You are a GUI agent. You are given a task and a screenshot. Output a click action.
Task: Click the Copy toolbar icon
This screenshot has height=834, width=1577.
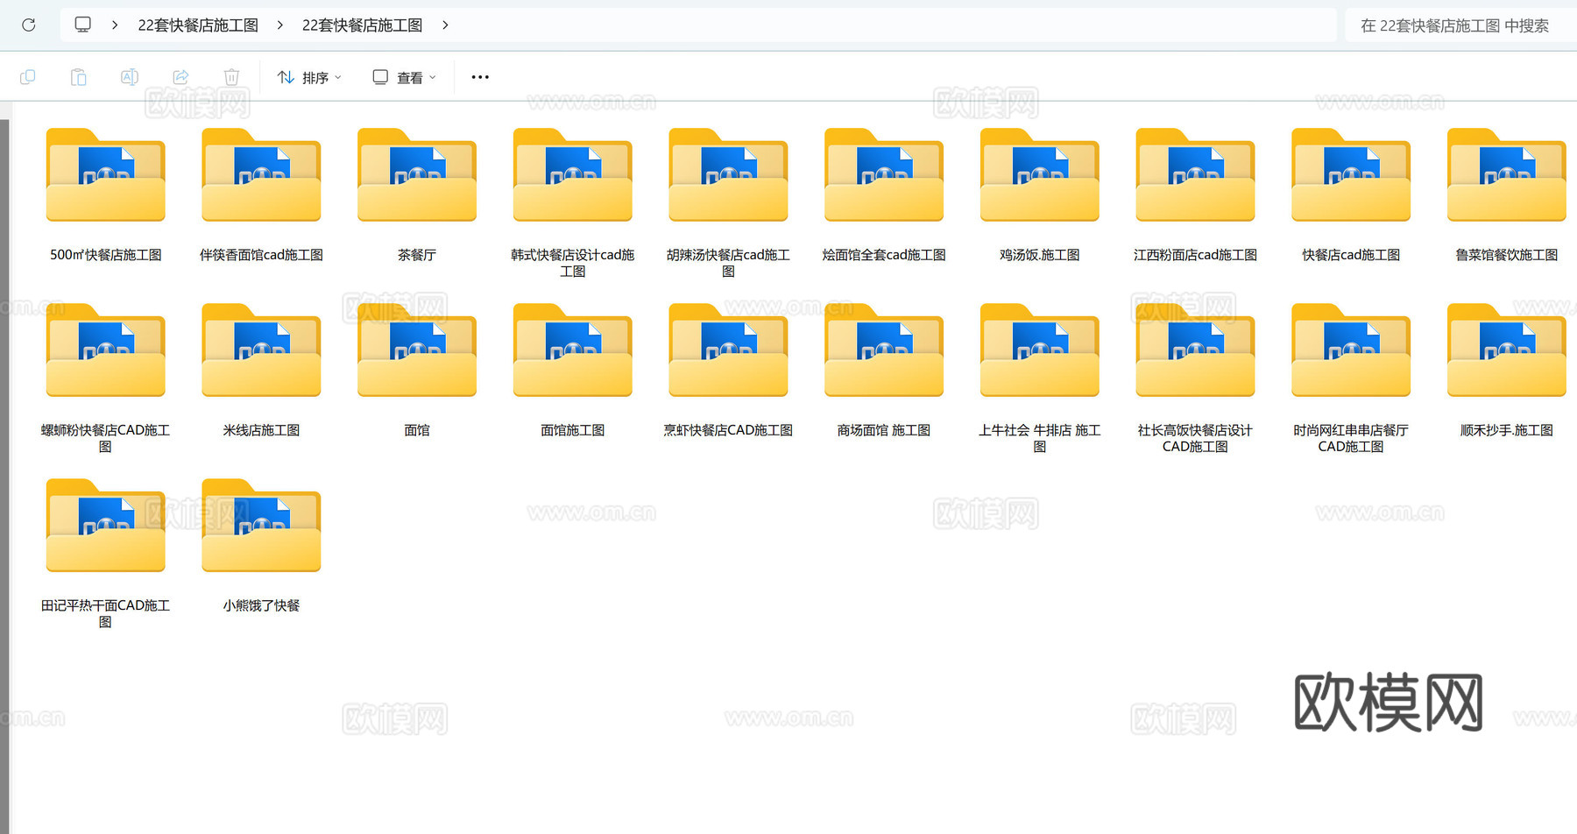click(x=28, y=77)
